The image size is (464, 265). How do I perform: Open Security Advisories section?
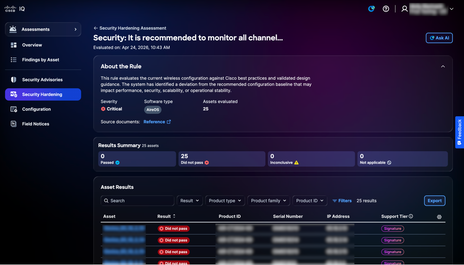pyautogui.click(x=43, y=79)
